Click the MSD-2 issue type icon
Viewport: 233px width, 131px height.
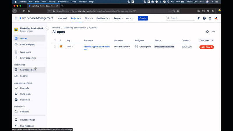[61, 47]
